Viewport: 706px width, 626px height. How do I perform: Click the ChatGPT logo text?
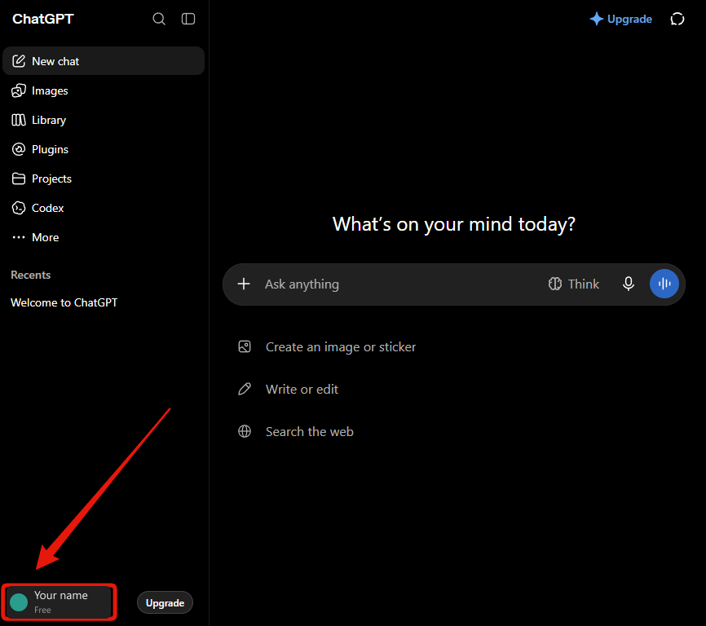coord(42,19)
